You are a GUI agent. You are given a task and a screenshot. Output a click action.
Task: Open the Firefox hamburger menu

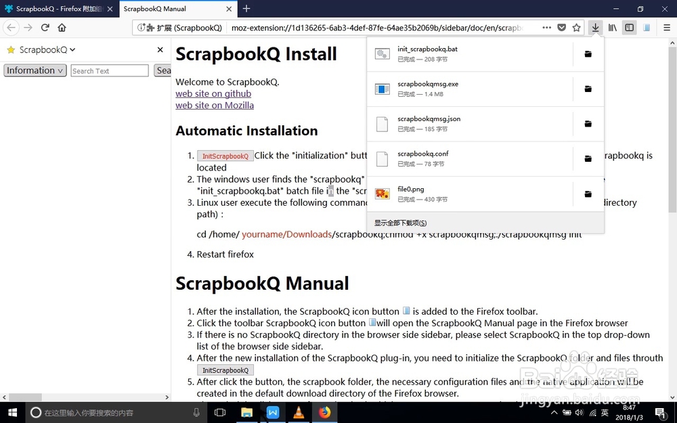(x=667, y=28)
